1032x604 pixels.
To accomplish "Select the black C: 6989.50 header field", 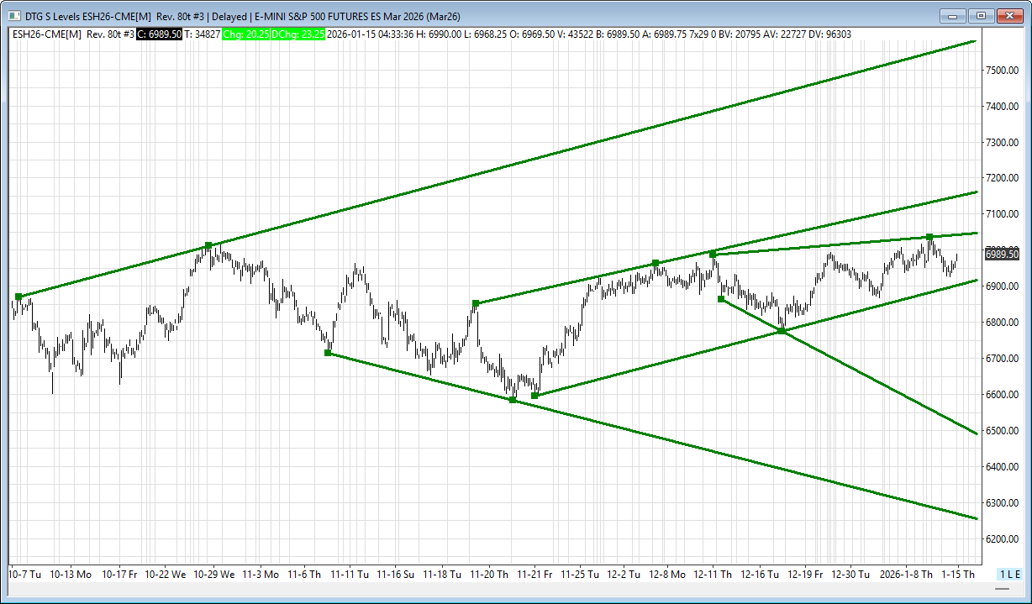I will click(159, 34).
